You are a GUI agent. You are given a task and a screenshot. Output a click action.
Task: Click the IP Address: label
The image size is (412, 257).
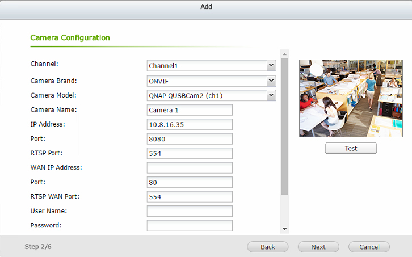point(48,124)
